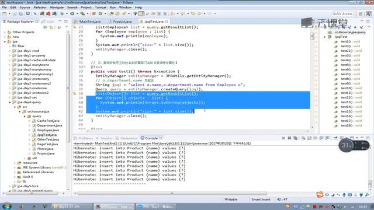
Task: Toggle Pin Console button
Action: point(335,138)
